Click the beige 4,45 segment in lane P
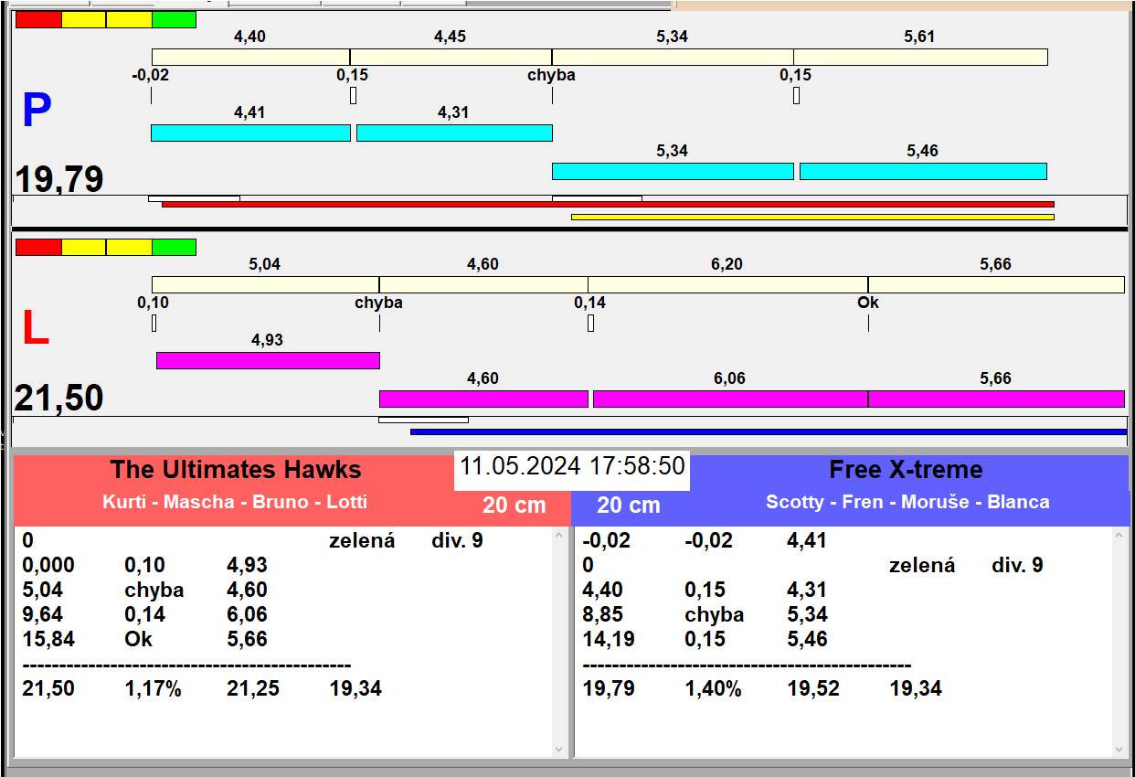1135x777 pixels. [x=451, y=57]
